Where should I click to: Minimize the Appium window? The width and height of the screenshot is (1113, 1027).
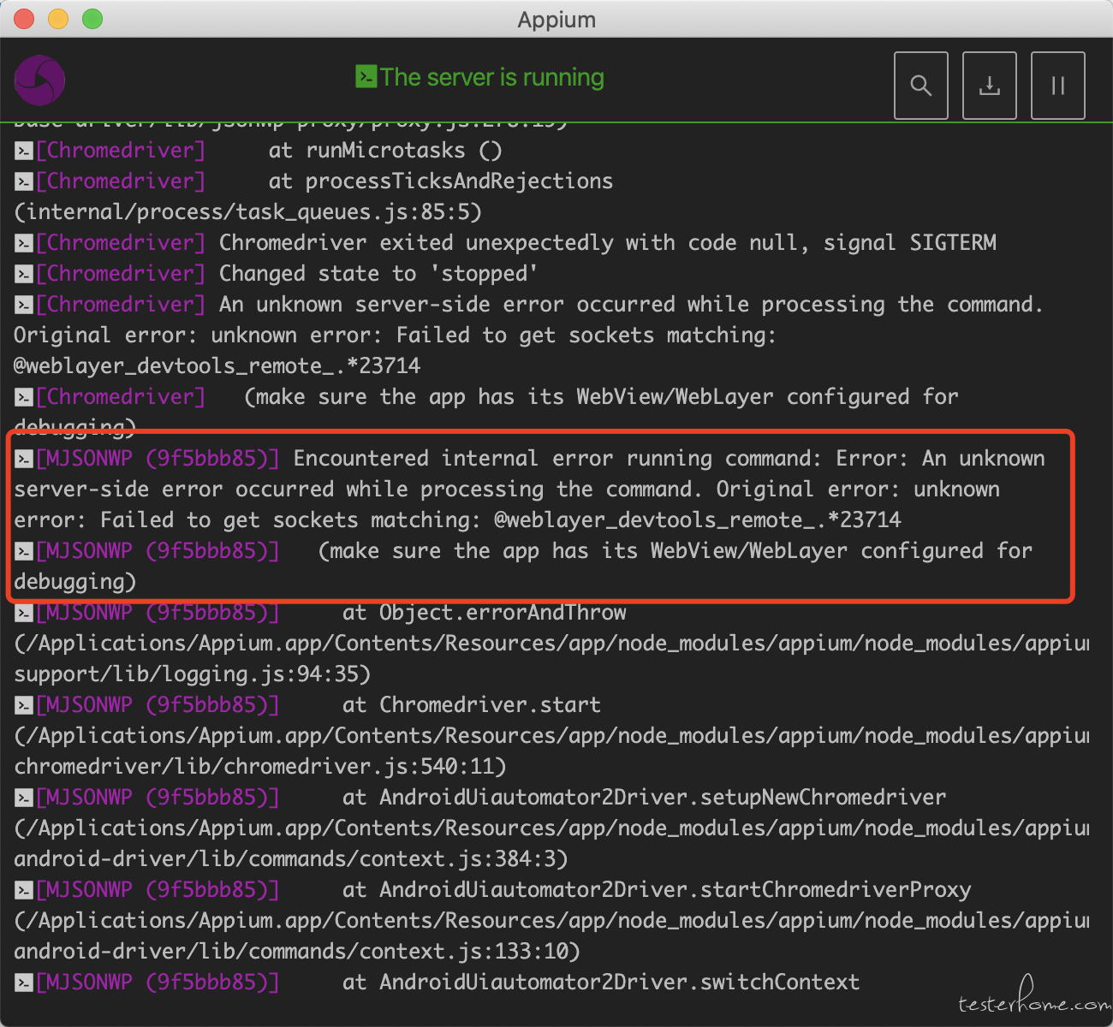57,19
